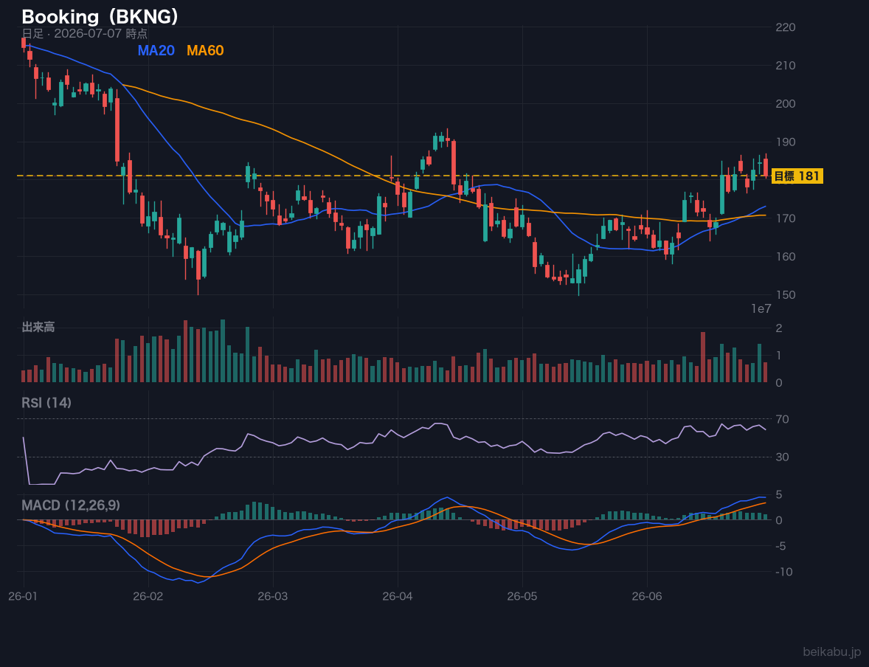Click the 26-04 date axis label
The image size is (869, 667).
(x=398, y=597)
